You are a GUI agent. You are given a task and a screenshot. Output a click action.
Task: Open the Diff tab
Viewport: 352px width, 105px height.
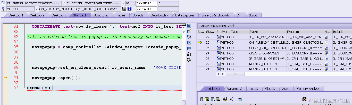click(x=239, y=15)
